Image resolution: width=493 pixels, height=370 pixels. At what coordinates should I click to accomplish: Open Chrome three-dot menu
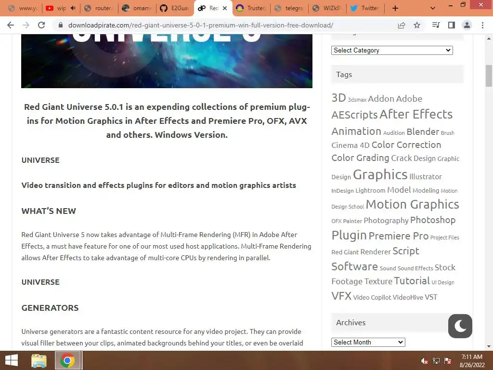click(482, 25)
